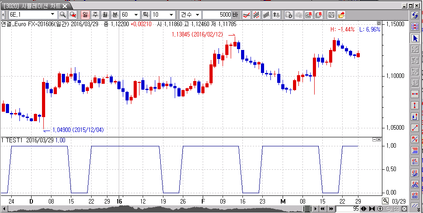Toggle monthly period button 월

(105, 14)
